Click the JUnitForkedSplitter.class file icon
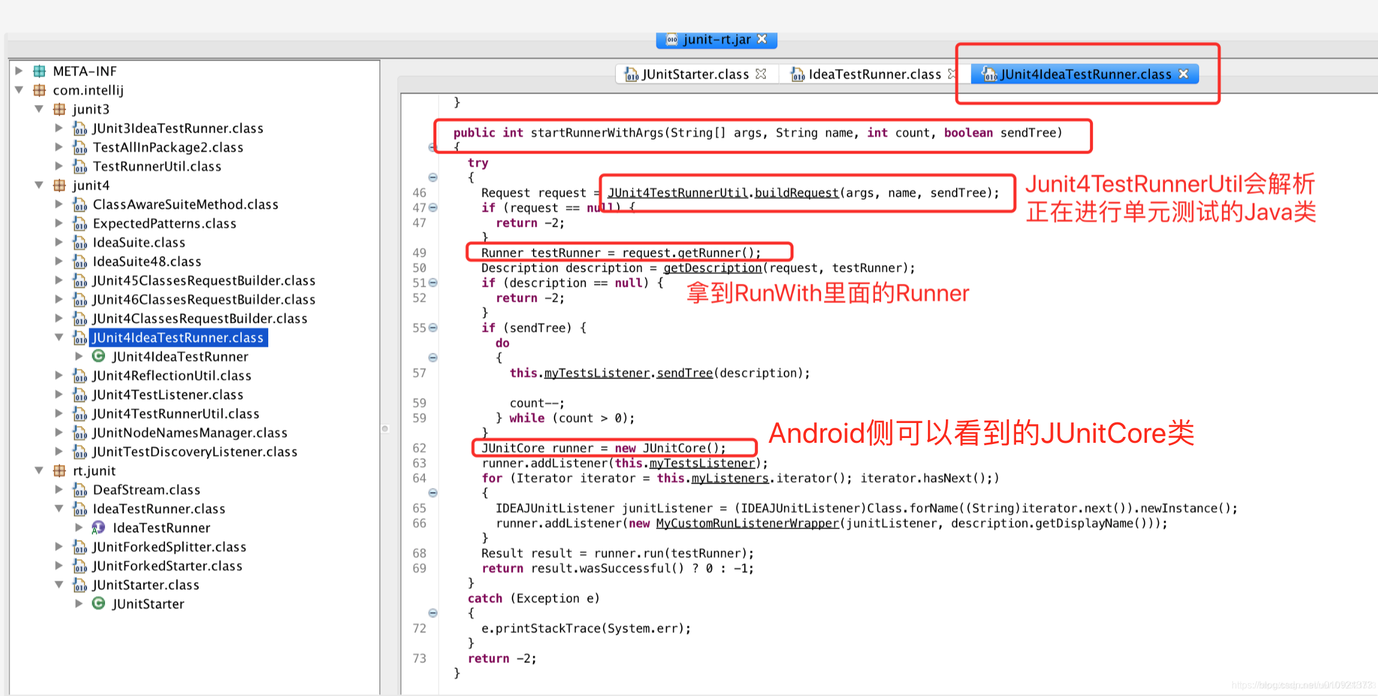Screen dimensions: 1378x696 point(79,547)
